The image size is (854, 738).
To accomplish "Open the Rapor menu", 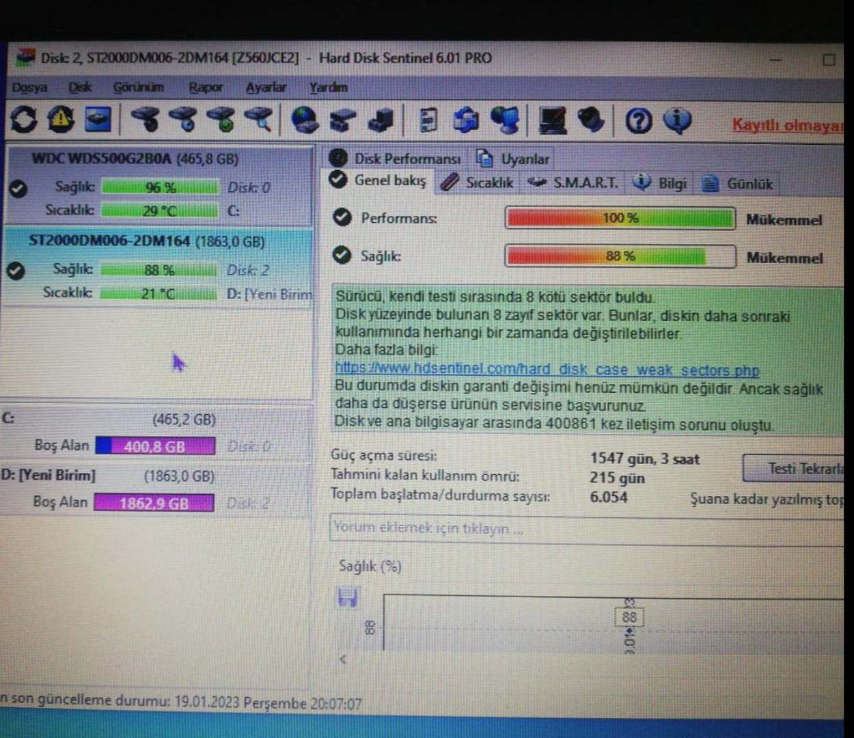I will [206, 87].
